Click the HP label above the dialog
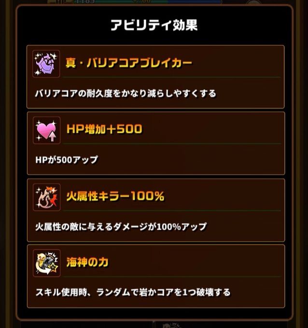Viewport: 308px width, 328px height. [x=61, y=1]
